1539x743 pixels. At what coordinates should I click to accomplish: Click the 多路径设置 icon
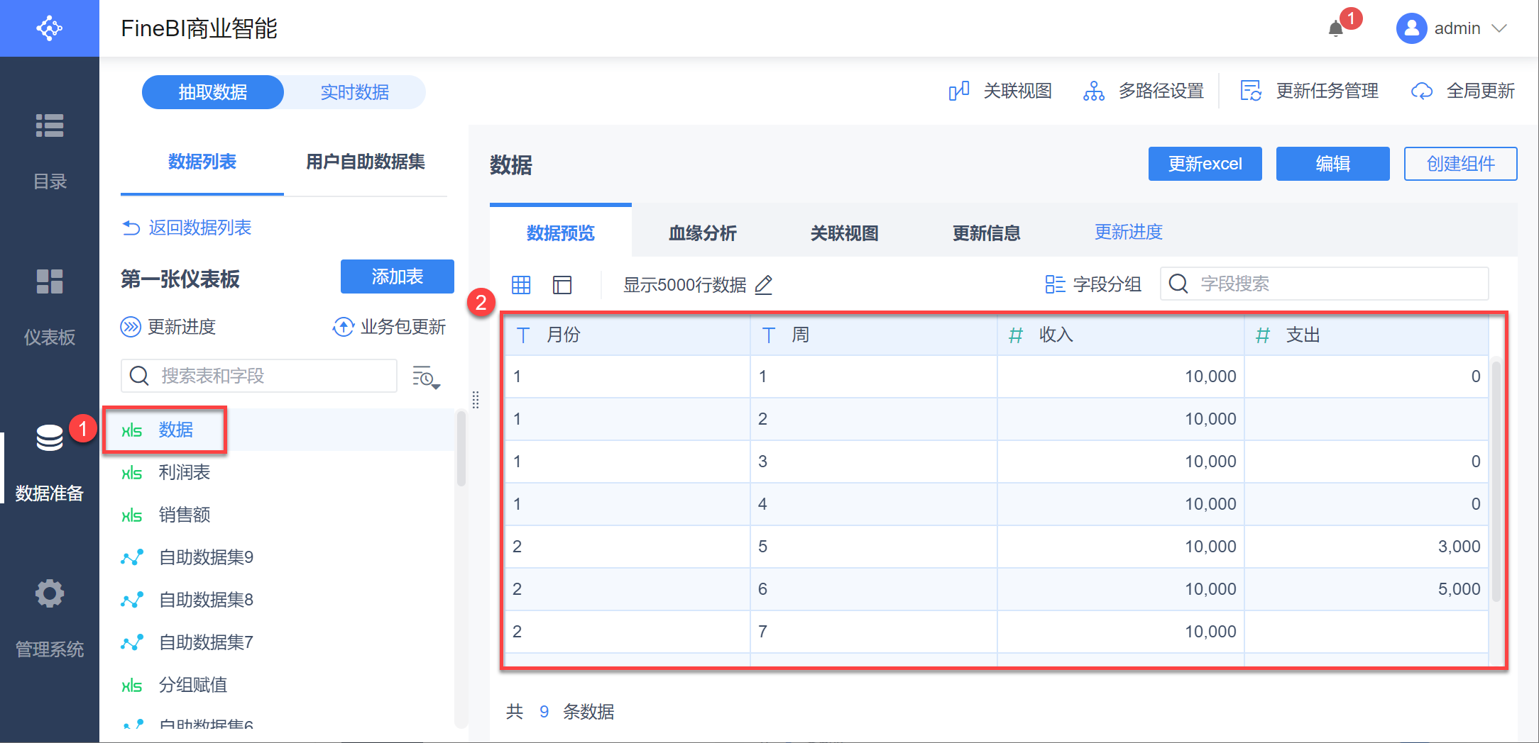[x=1093, y=91]
